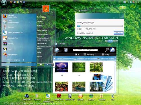
Task: Click the blue globe icon in start menu
Action: [x=5, y=49]
